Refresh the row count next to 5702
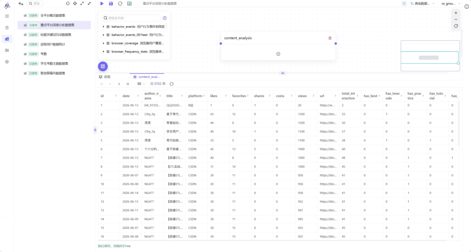Viewport: 471px width, 252px height. coord(172,84)
